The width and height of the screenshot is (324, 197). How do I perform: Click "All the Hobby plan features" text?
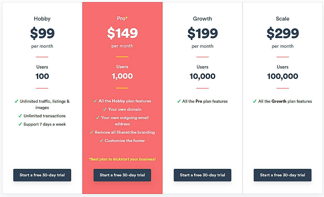(x=125, y=101)
